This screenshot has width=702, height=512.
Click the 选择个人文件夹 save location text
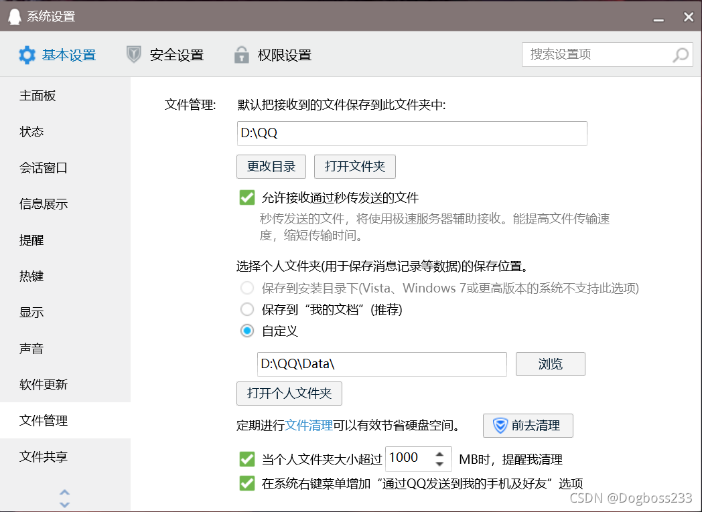(382, 266)
